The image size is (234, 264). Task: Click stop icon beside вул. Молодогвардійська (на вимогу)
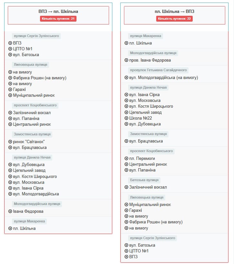(126, 78)
